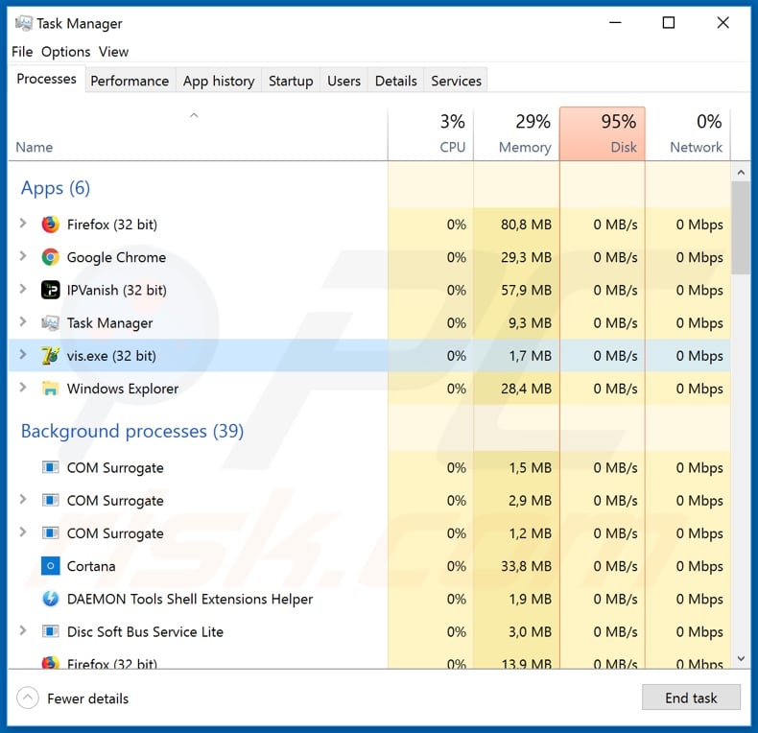Sort by the Disk 95% column header
Screen dimensions: 758x733
603,134
